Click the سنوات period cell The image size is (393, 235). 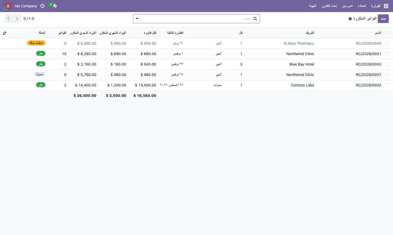[x=217, y=85]
